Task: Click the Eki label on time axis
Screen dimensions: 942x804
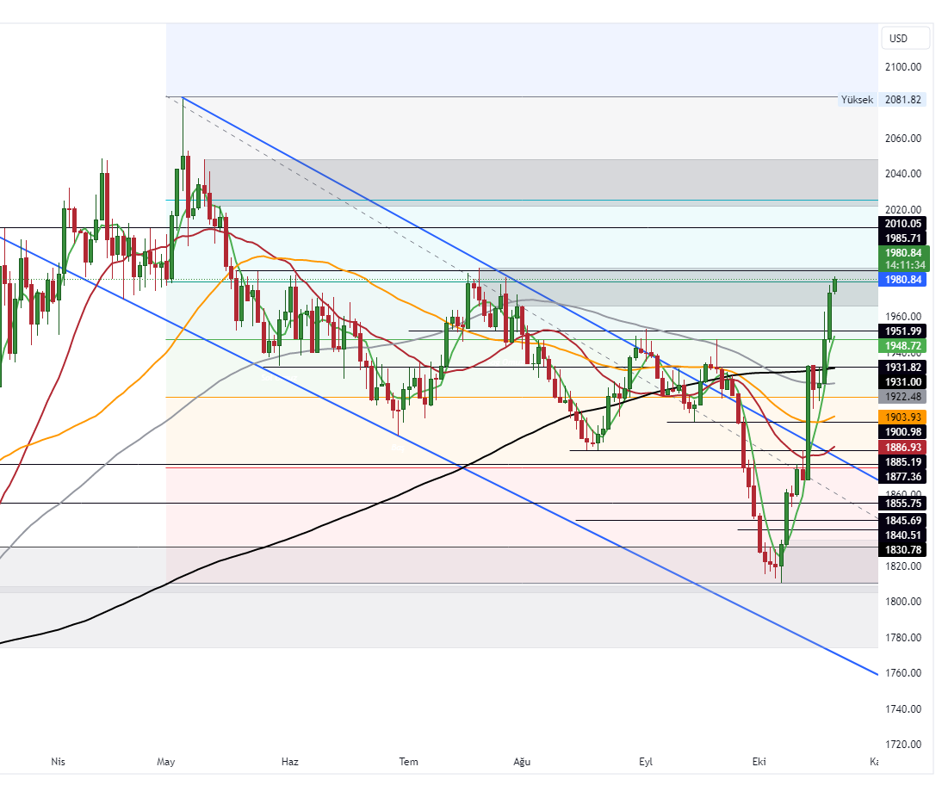Action: [759, 762]
